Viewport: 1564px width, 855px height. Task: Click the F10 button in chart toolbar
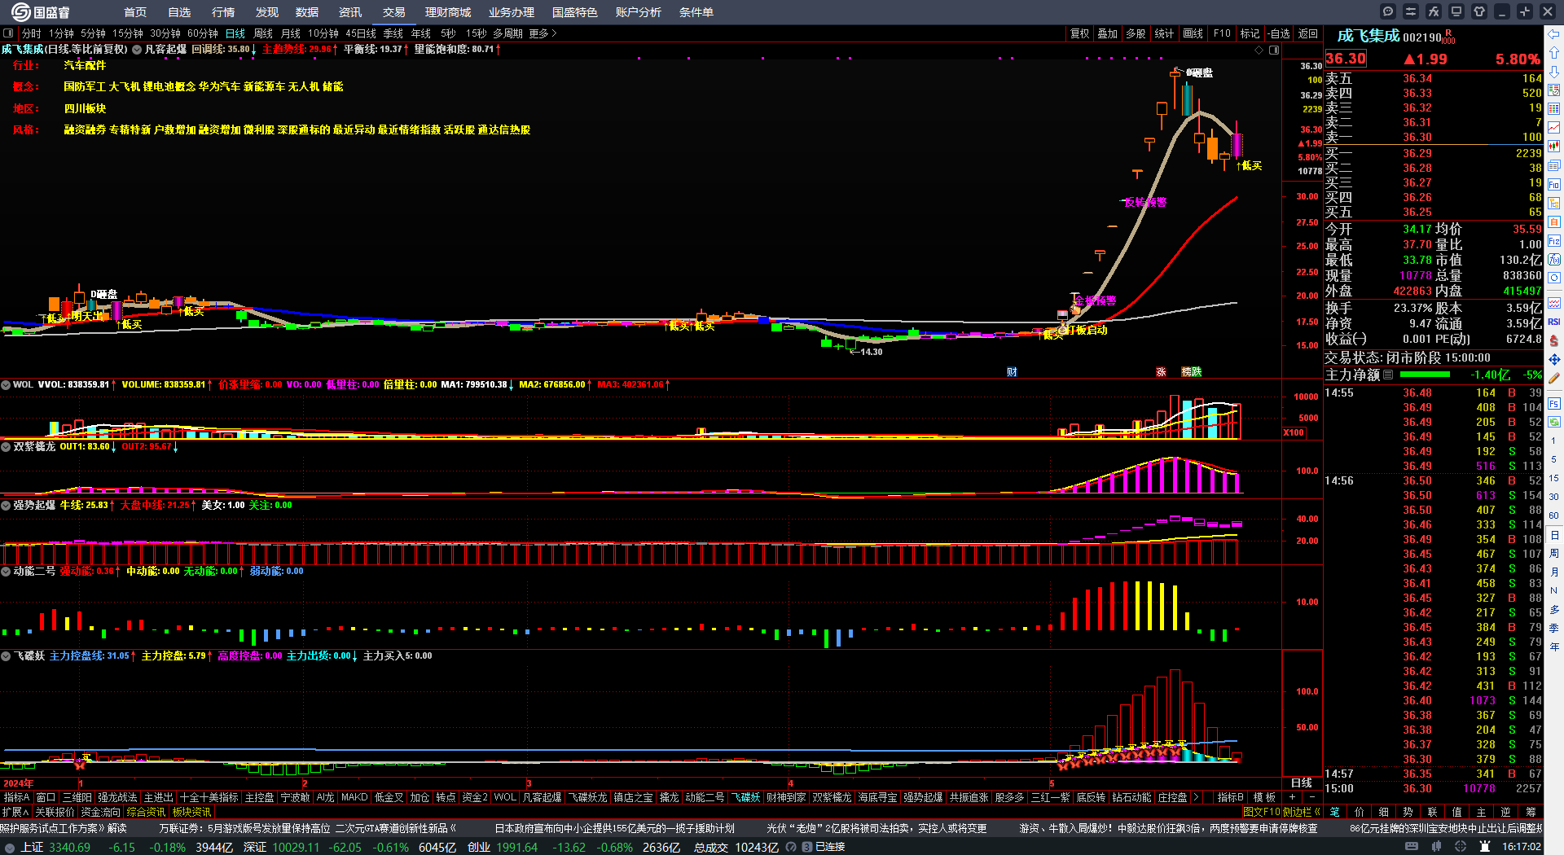click(1222, 33)
